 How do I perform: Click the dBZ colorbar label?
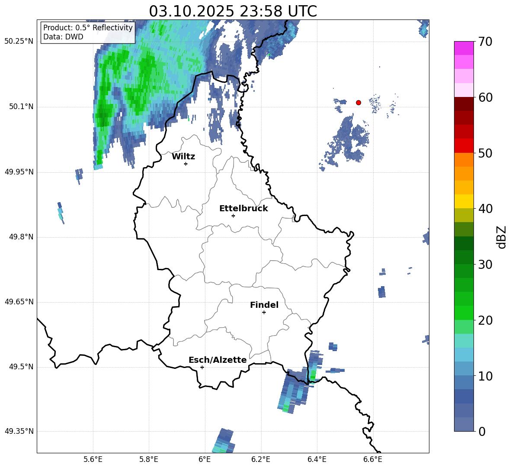click(x=502, y=237)
